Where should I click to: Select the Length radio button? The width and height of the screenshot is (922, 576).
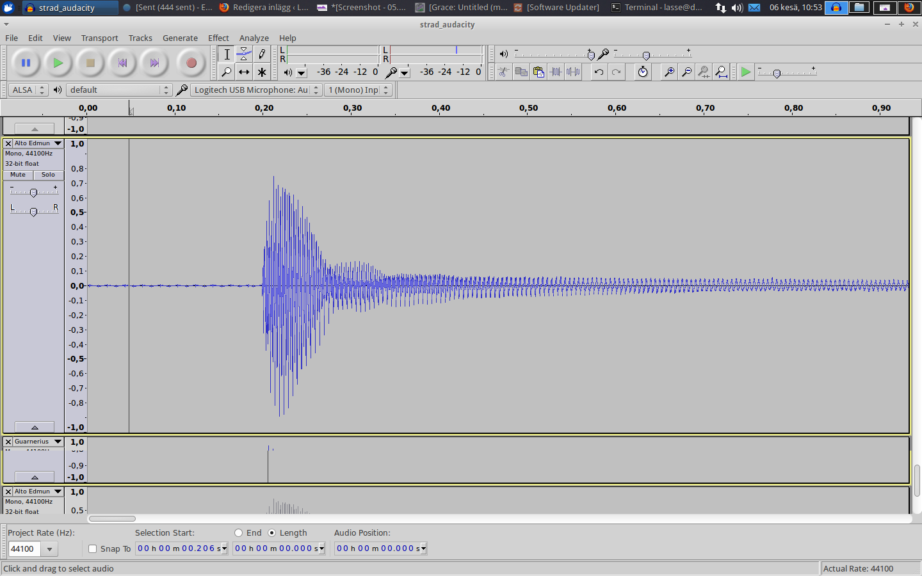click(272, 532)
